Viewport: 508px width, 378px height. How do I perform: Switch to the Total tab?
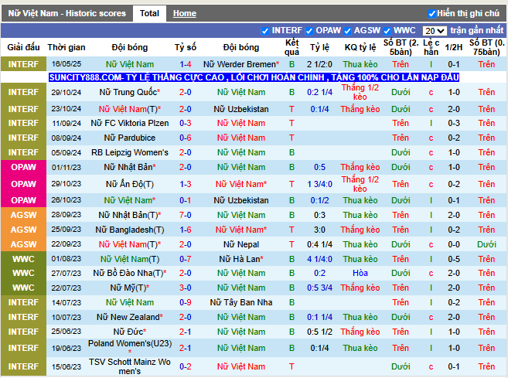[149, 13]
